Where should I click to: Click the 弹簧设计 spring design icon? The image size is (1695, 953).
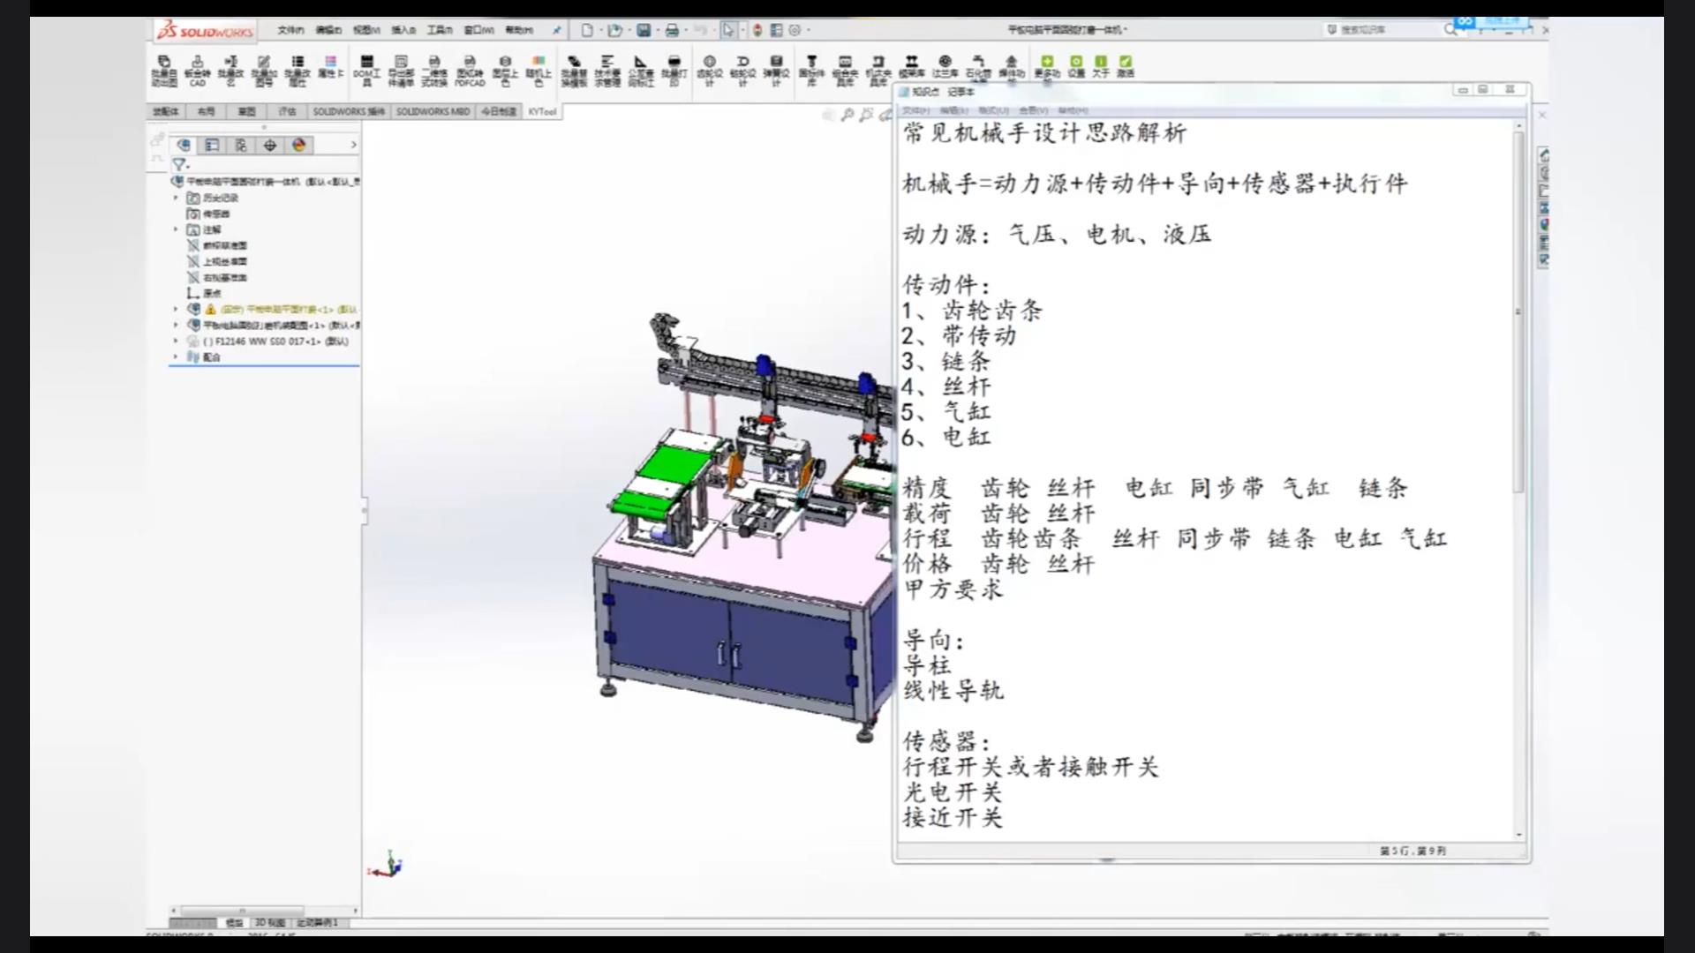pos(776,71)
